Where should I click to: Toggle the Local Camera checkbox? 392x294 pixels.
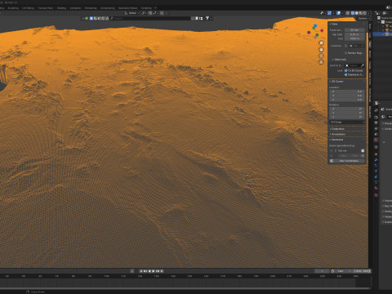[345, 46]
